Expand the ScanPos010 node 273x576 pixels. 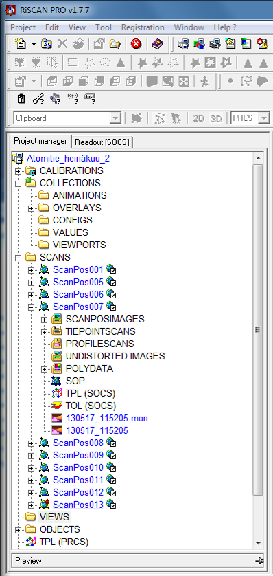click(x=31, y=467)
